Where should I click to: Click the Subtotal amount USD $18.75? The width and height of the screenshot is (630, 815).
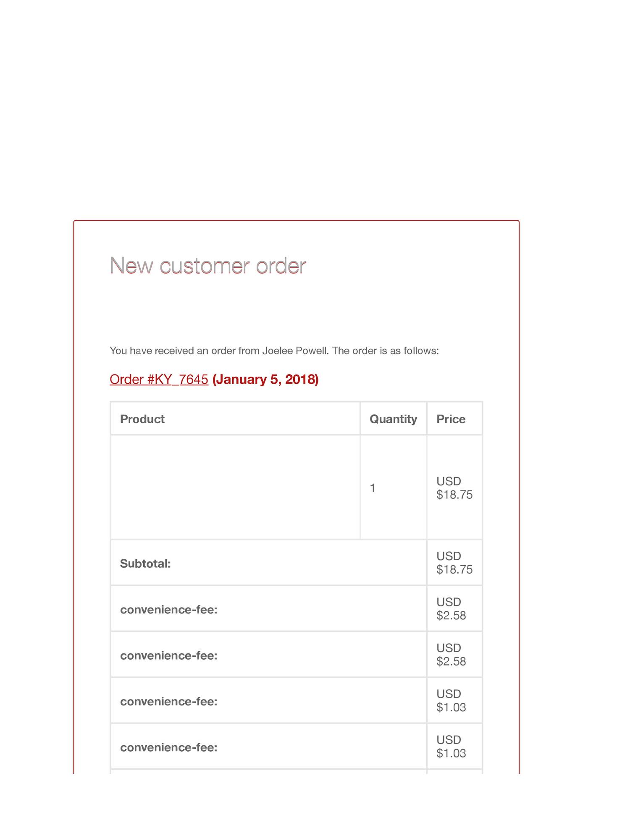pyautogui.click(x=454, y=563)
